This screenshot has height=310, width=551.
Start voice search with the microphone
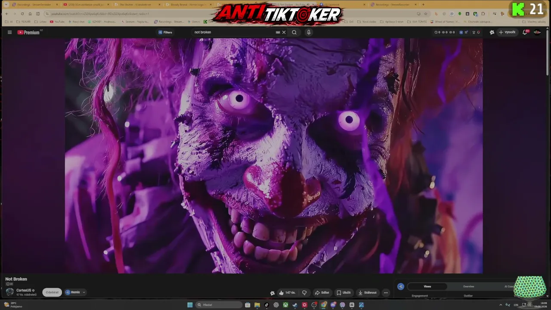click(309, 32)
